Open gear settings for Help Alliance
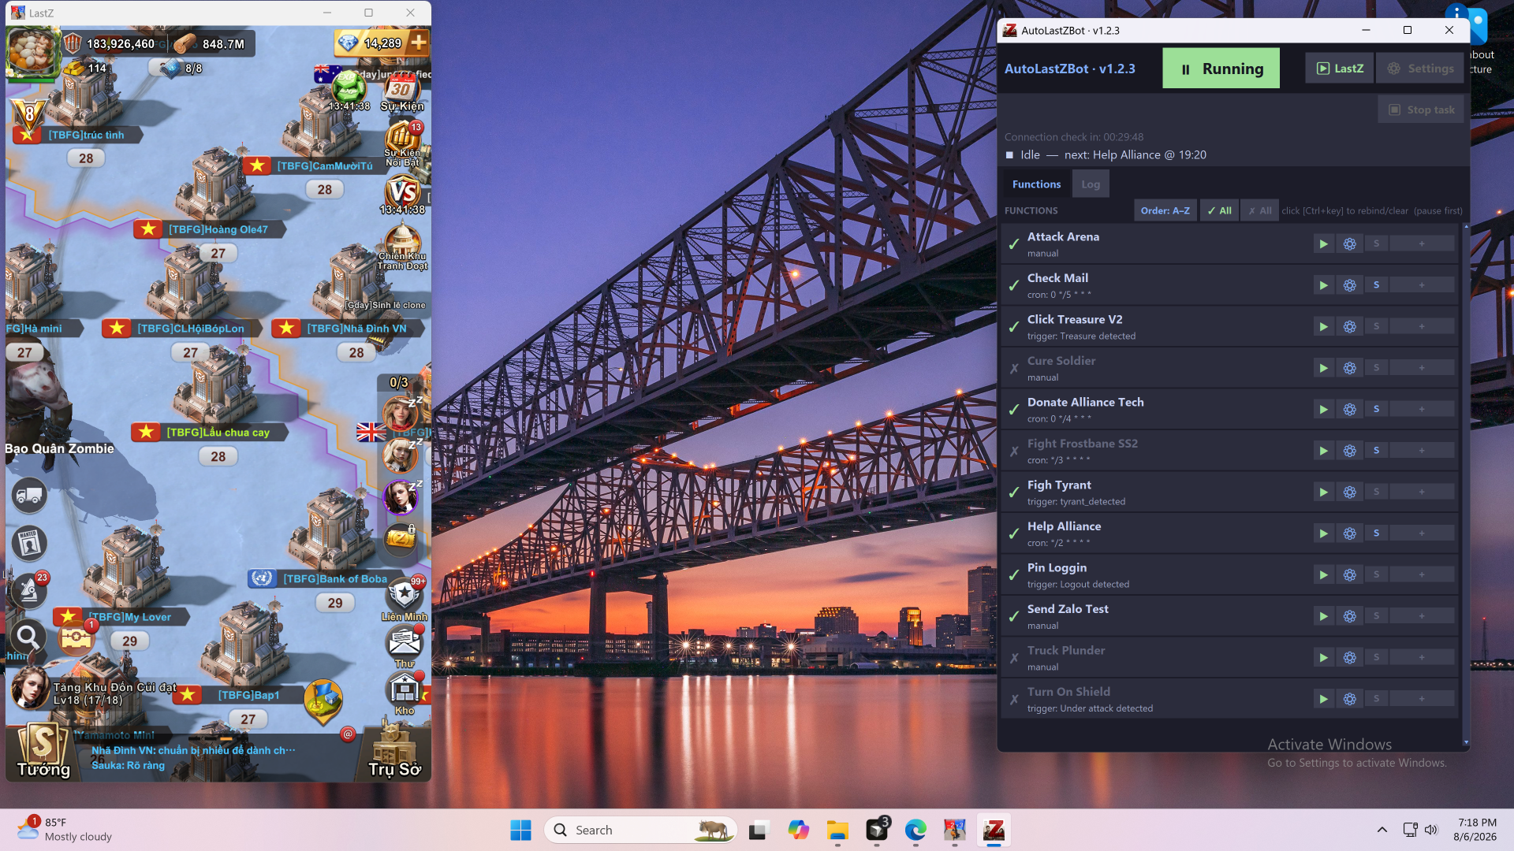This screenshot has height=851, width=1514. click(1349, 533)
